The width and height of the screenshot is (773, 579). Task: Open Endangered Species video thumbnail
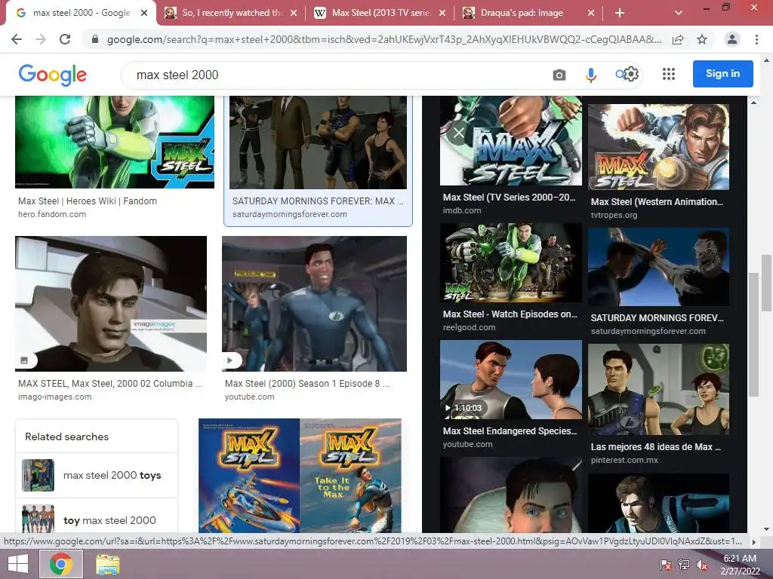pos(511,380)
